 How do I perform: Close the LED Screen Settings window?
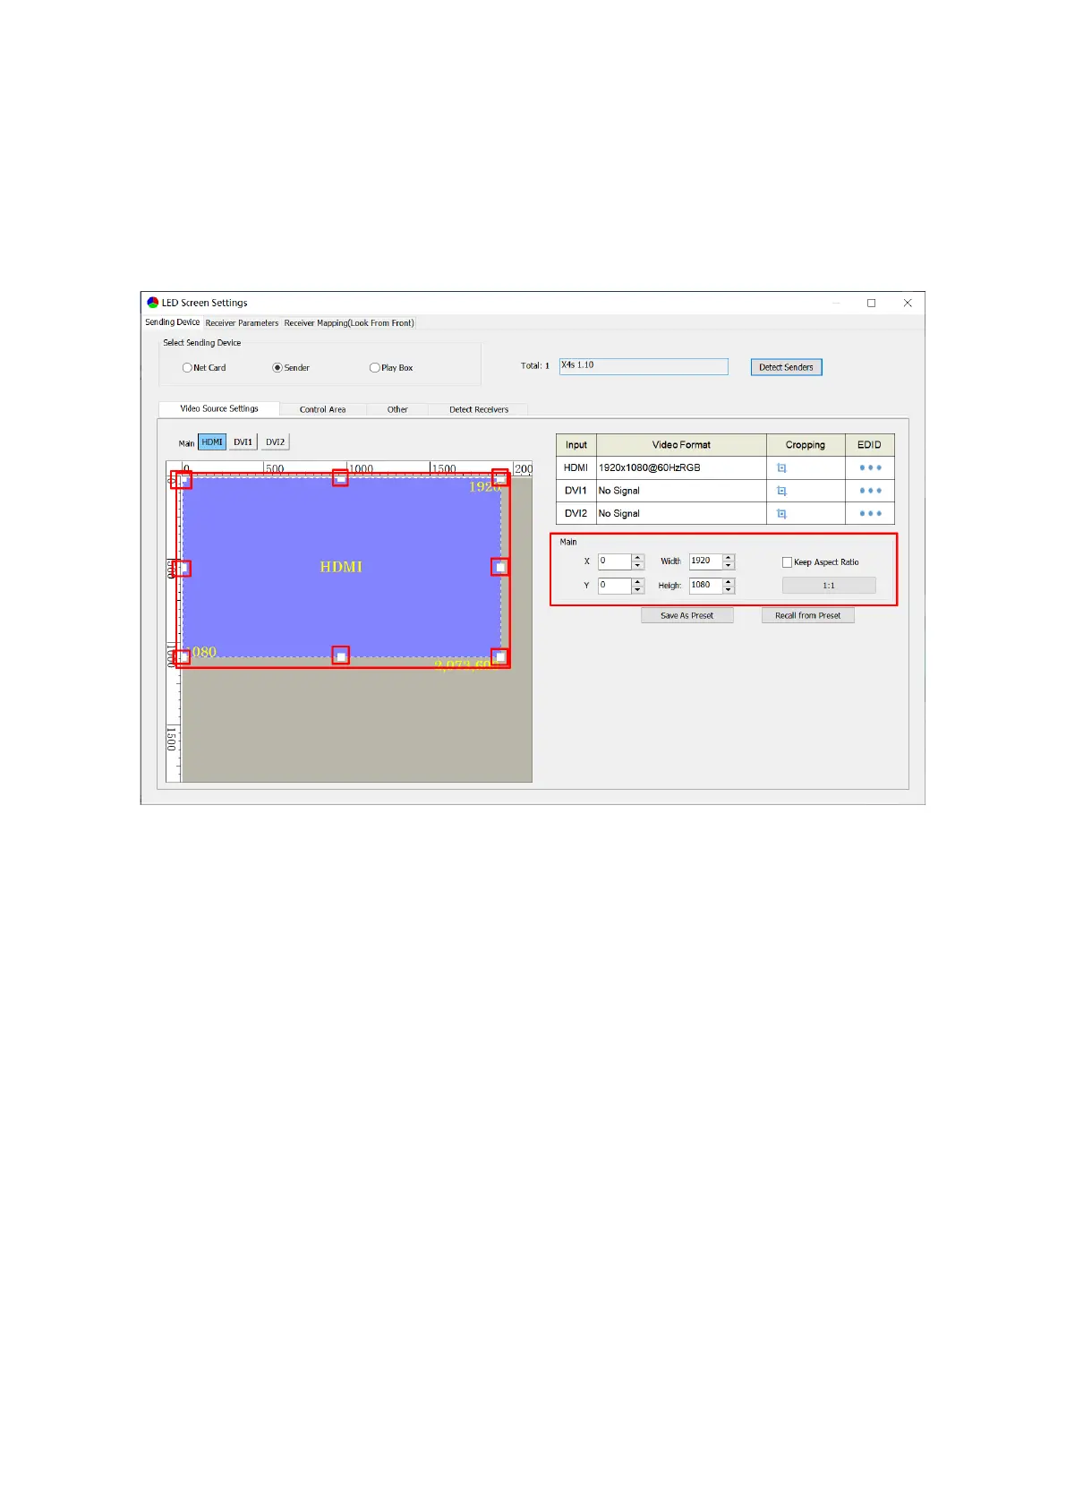coord(908,303)
